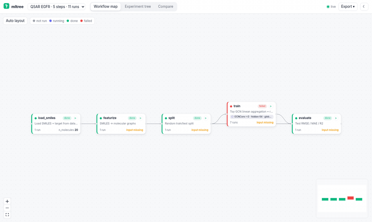
Task: Select the featurize node title
Action: (110, 118)
